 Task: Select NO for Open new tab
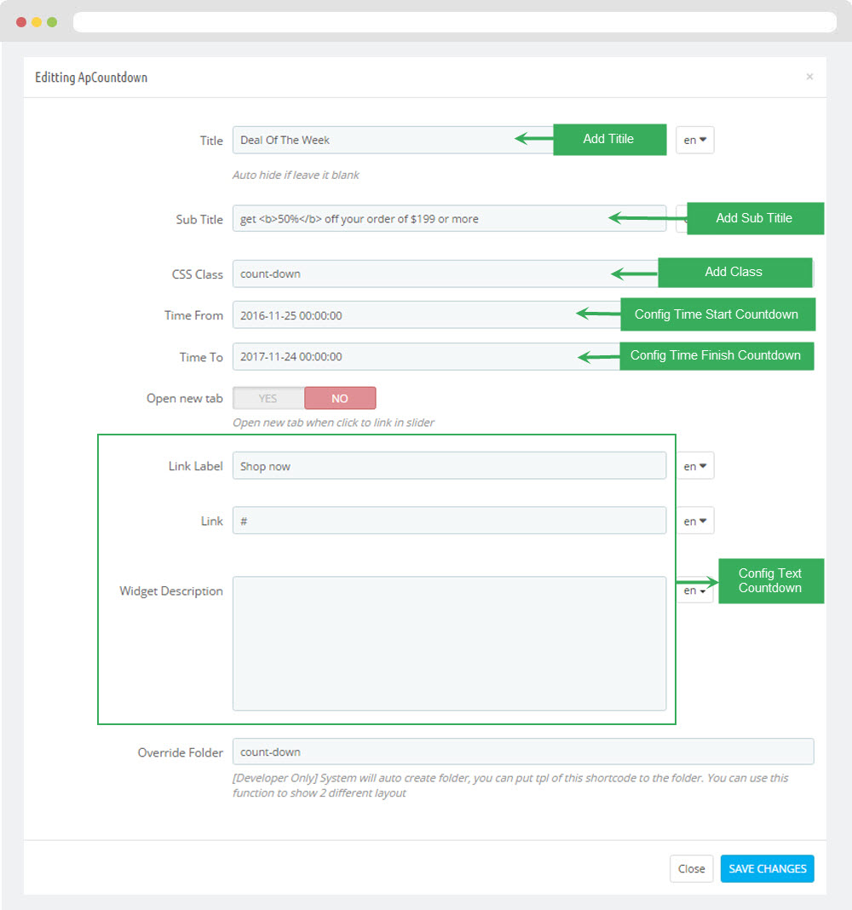[x=340, y=398]
